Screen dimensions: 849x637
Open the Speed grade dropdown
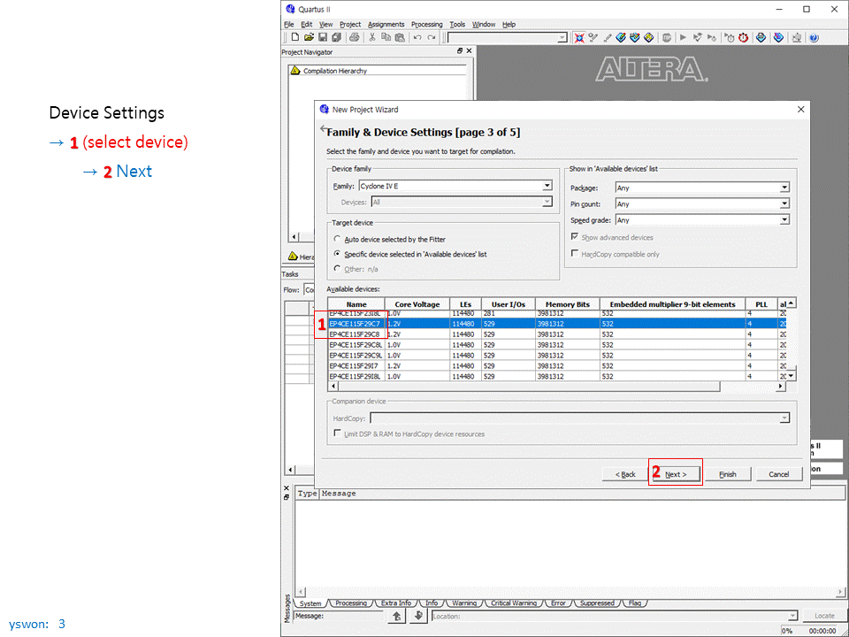(x=702, y=220)
